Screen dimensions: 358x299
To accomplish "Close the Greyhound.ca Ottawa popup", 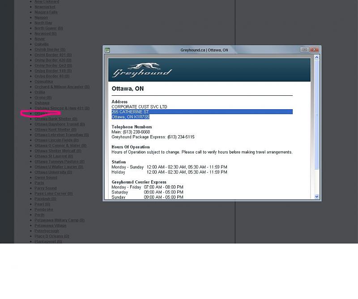I will pos(315,50).
